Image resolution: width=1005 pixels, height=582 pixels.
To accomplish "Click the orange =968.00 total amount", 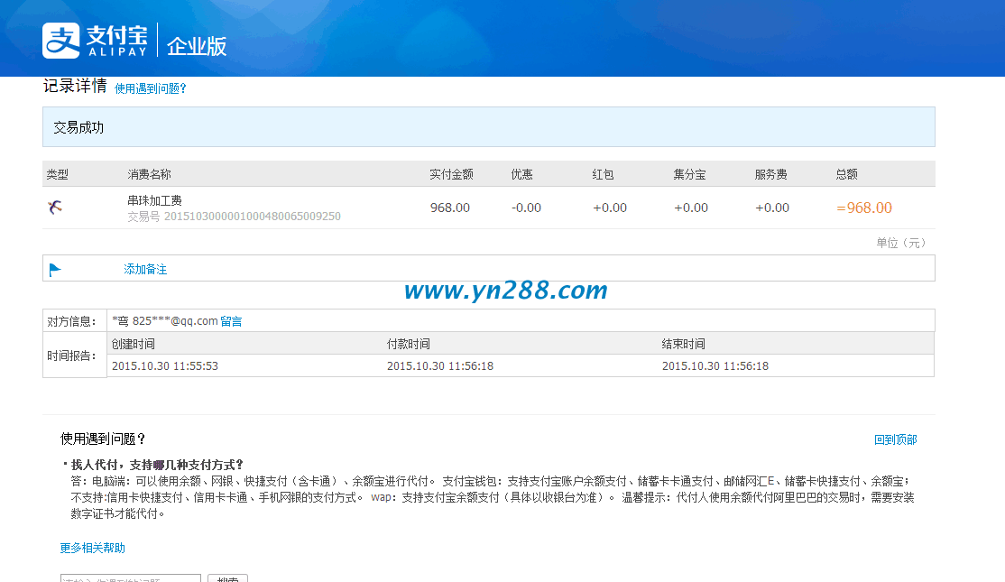I will (862, 207).
